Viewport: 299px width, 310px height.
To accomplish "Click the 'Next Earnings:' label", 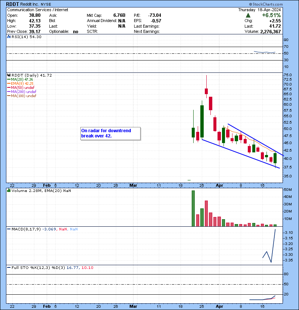I will click(x=147, y=32).
